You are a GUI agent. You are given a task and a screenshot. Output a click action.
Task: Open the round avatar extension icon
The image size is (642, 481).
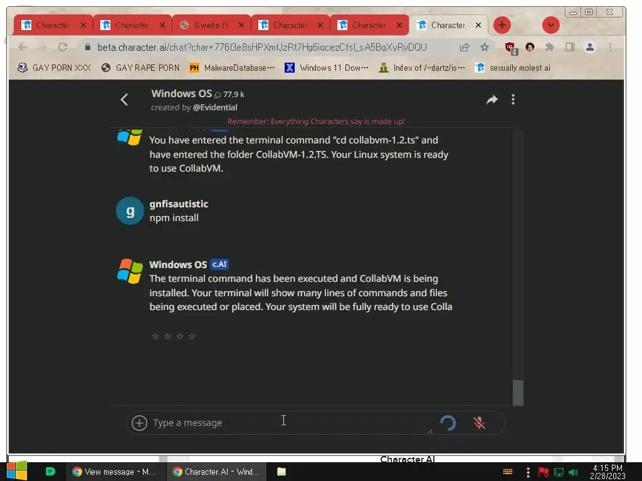(x=530, y=48)
